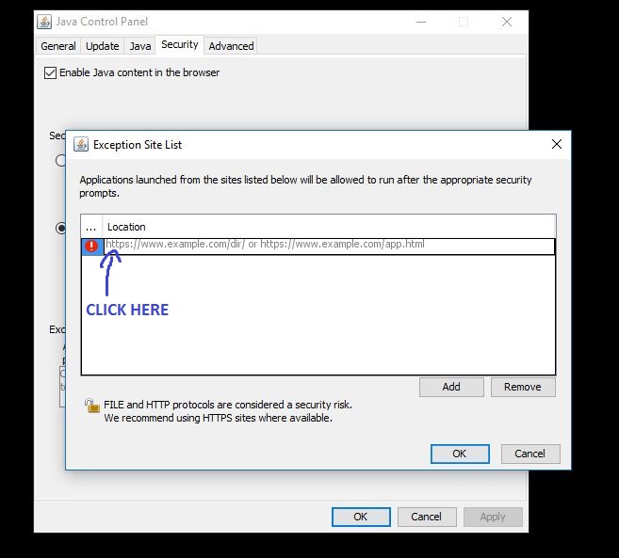Confirm Exception Site List with its OK button
The image size is (619, 558).
[459, 454]
